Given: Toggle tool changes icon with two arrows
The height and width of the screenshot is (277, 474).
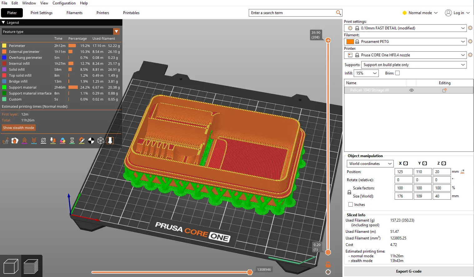Looking at the screenshot, I should (53, 141).
